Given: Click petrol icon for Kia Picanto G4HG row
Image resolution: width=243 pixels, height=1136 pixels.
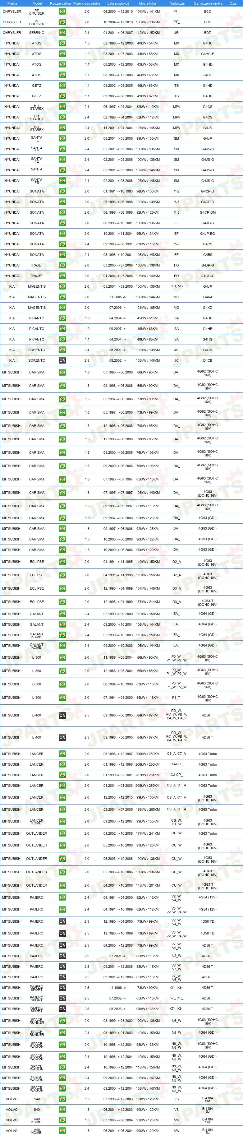Looking at the screenshot, I should click(x=62, y=339).
